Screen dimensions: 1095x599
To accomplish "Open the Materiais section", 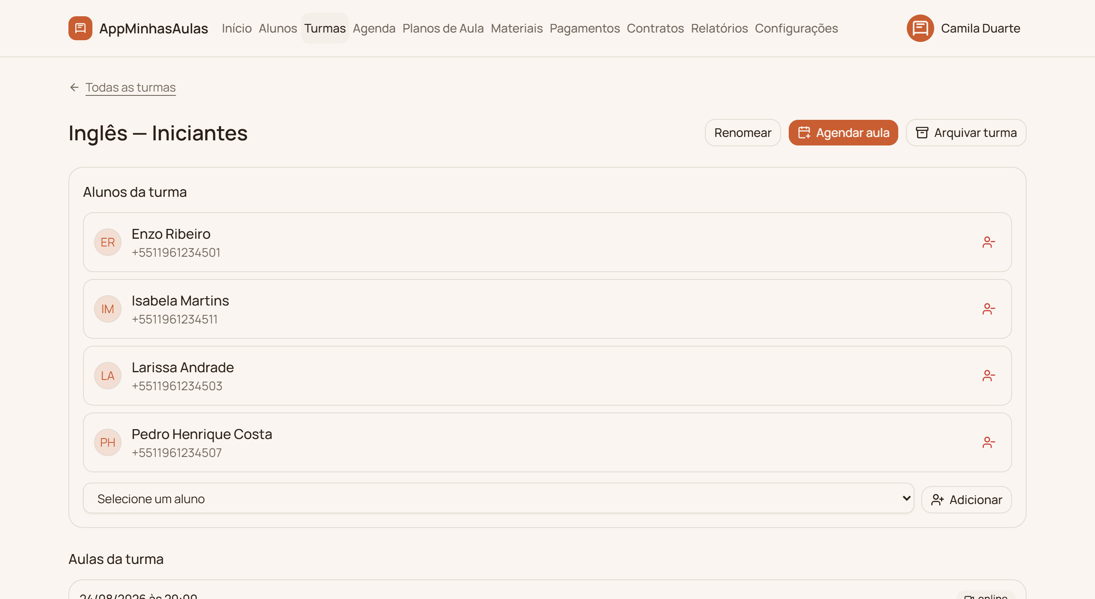I will tap(517, 28).
